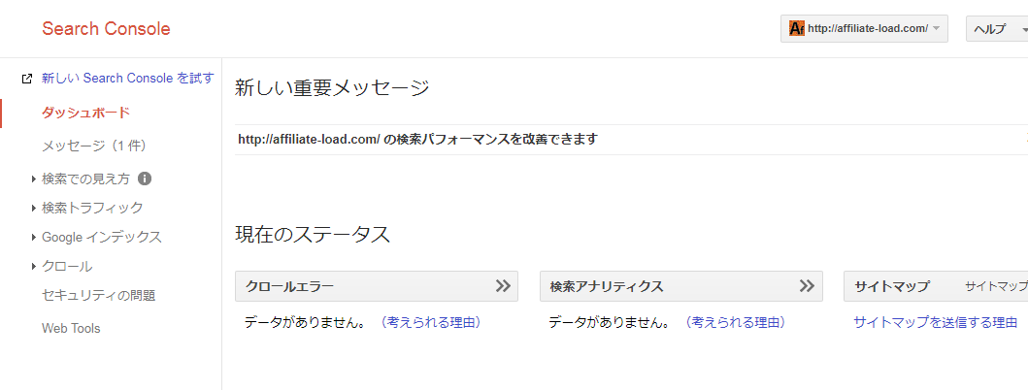Click the 新しい Search Console を試す link
The height and width of the screenshot is (390, 1028).
pos(127,78)
